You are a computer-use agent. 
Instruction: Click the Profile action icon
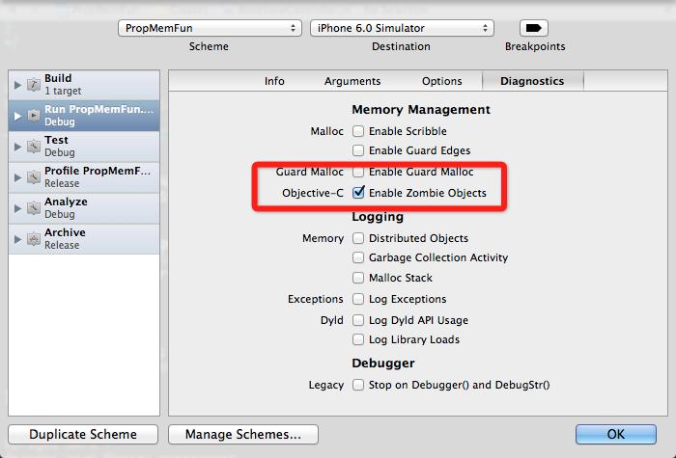(x=33, y=177)
